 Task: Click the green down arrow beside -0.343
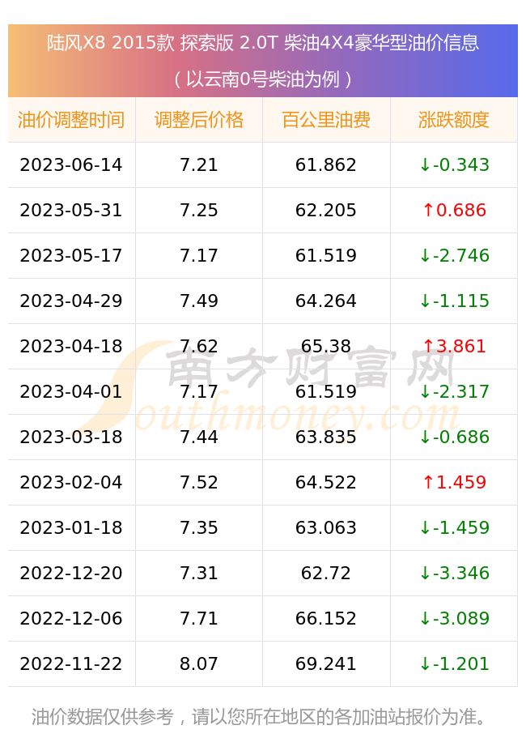[x=425, y=164]
